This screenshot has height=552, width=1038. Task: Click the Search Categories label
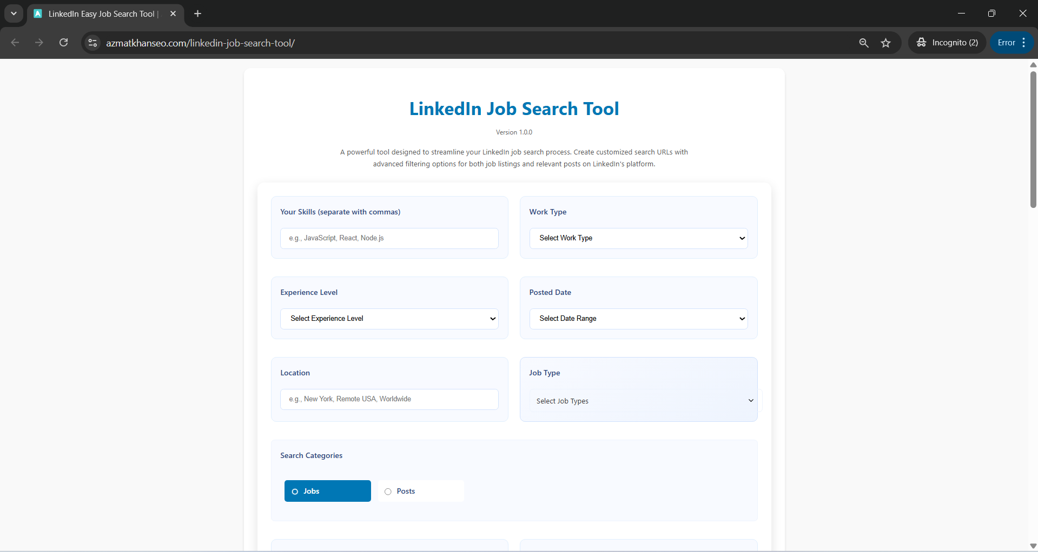pyautogui.click(x=311, y=455)
